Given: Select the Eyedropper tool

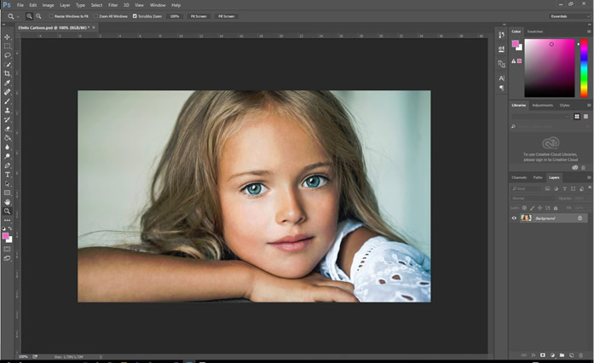Looking at the screenshot, I should pos(8,83).
